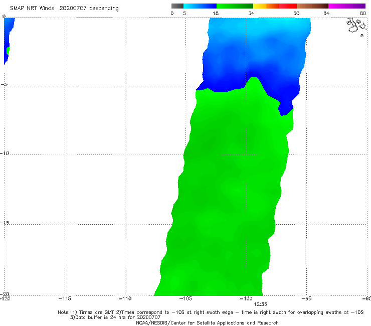Click the longitude label '-115'
This screenshot has width=371, height=326.
tap(65, 298)
